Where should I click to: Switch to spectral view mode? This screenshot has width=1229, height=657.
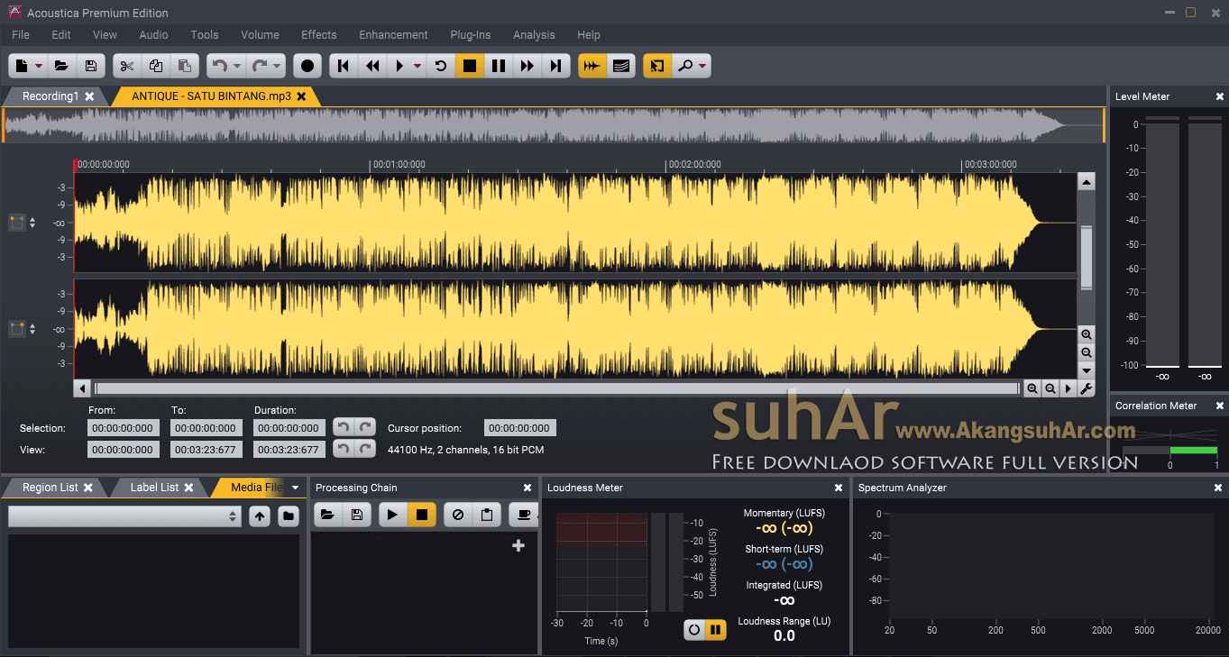[620, 66]
